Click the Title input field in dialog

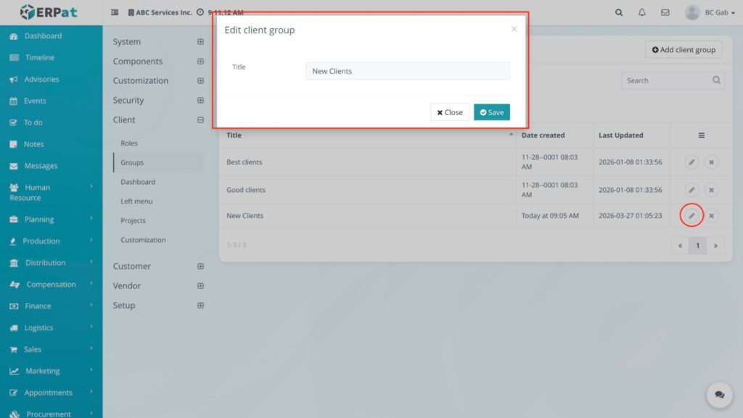coord(407,71)
